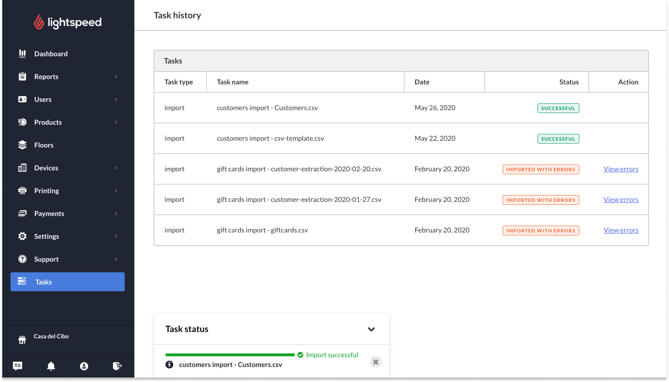669x382 pixels.
Task: Open the Dashboard menu item
Action: (x=68, y=54)
